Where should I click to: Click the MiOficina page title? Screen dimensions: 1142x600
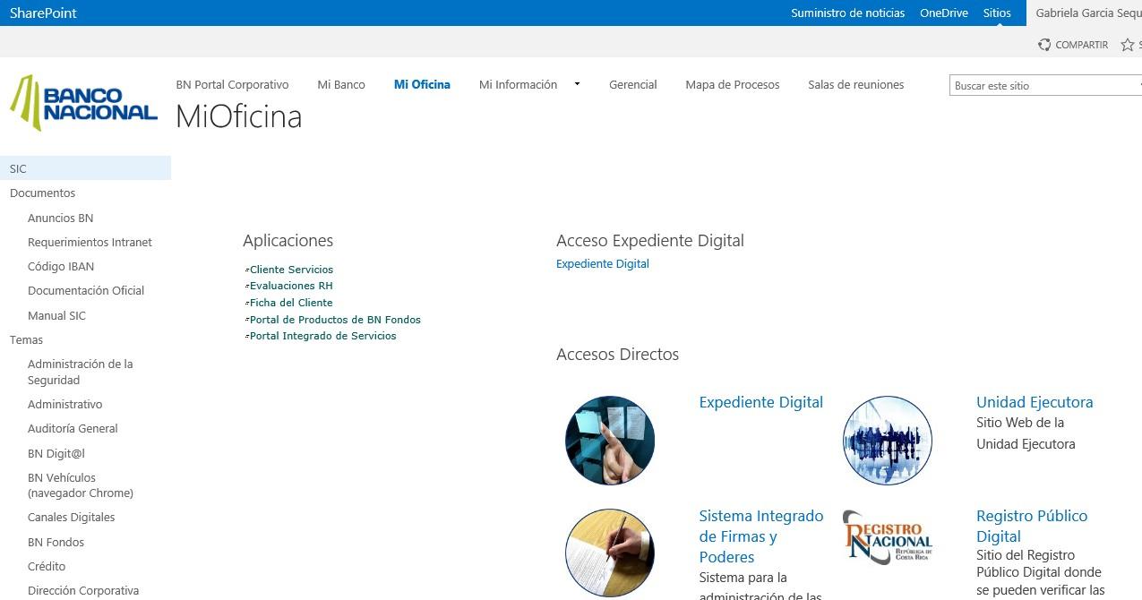tap(238, 116)
